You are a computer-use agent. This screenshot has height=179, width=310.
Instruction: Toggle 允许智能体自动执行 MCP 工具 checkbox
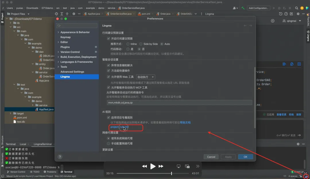[x=108, y=87]
